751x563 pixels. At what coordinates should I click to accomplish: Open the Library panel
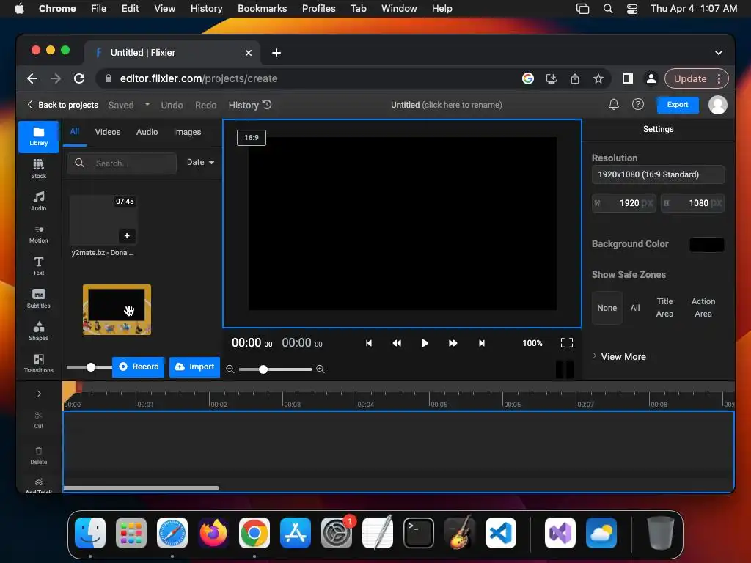(38, 136)
